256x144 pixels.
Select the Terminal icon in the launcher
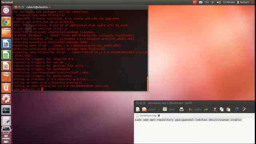coord(6,129)
